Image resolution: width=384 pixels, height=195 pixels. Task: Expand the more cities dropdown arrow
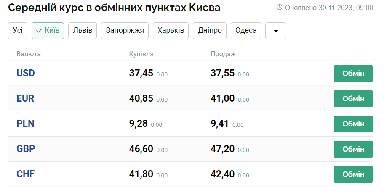pyautogui.click(x=276, y=31)
